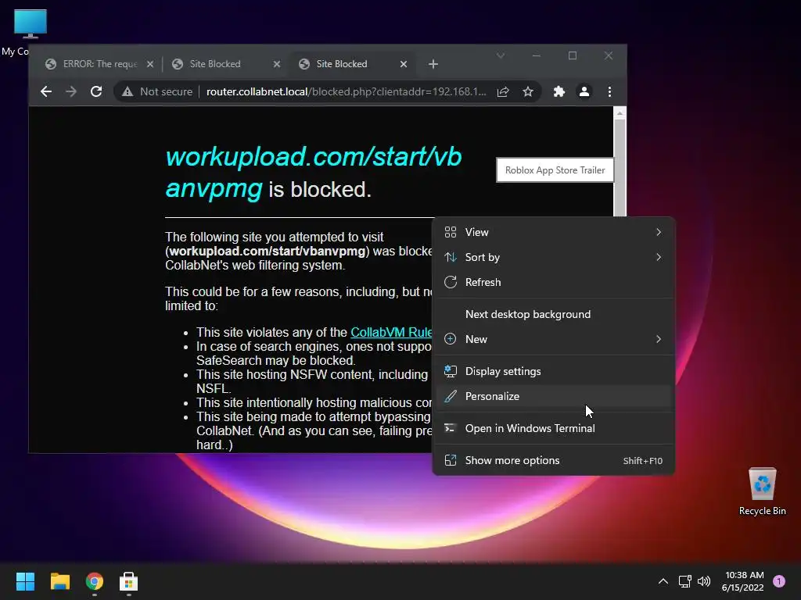Close the ERROR tab
The width and height of the screenshot is (801, 600).
(149, 64)
